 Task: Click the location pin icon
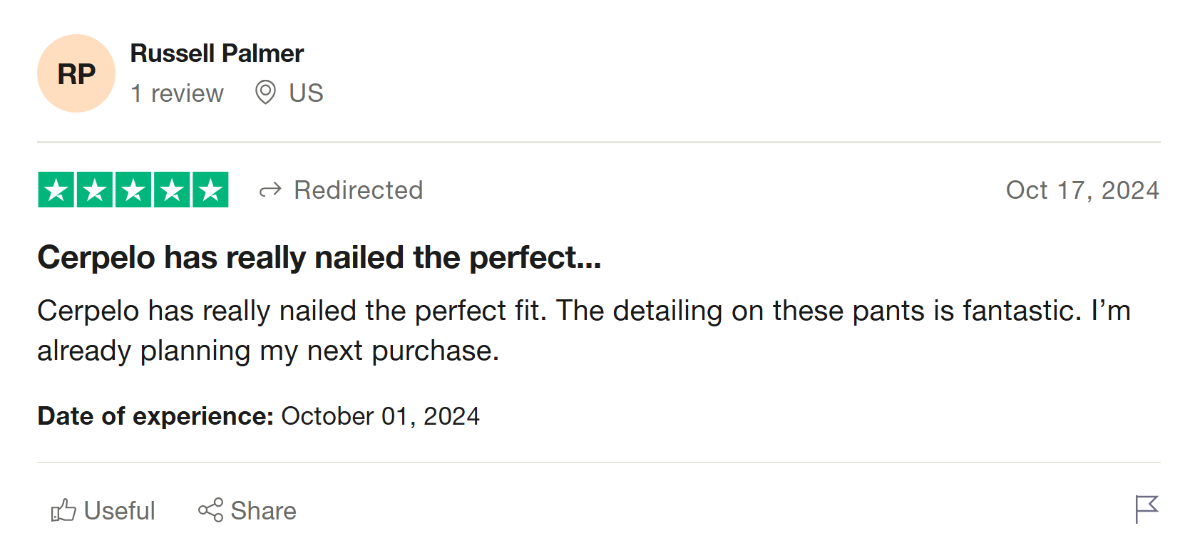(265, 93)
